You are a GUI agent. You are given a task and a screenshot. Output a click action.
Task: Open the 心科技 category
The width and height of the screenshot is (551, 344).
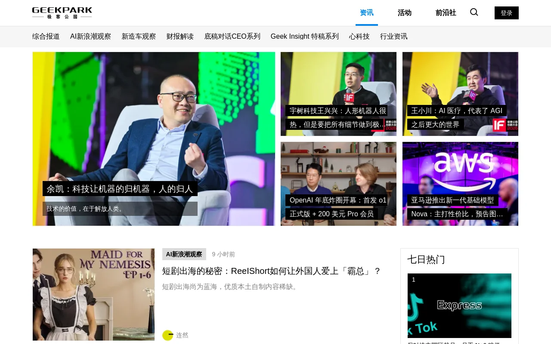coord(359,37)
